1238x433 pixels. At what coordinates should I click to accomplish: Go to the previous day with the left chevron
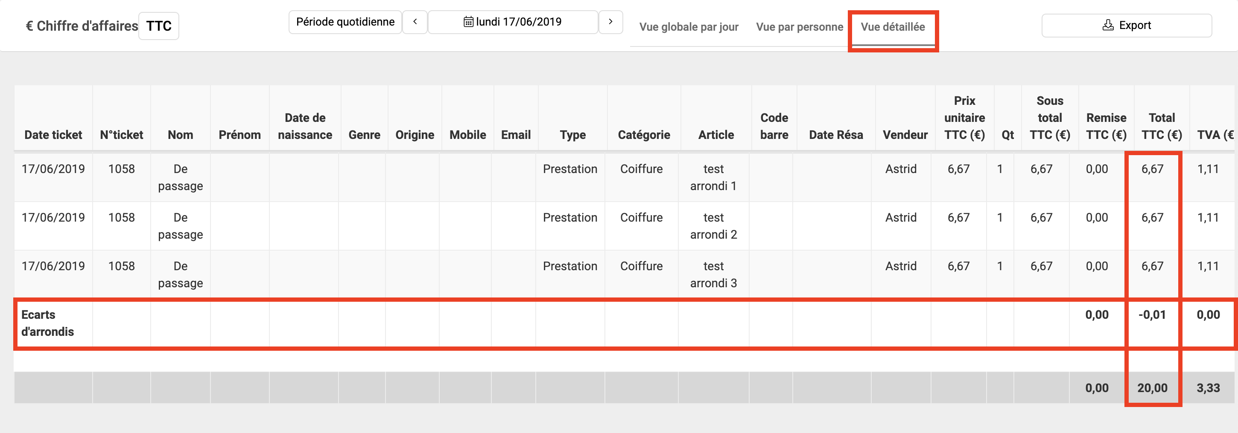[x=415, y=22]
